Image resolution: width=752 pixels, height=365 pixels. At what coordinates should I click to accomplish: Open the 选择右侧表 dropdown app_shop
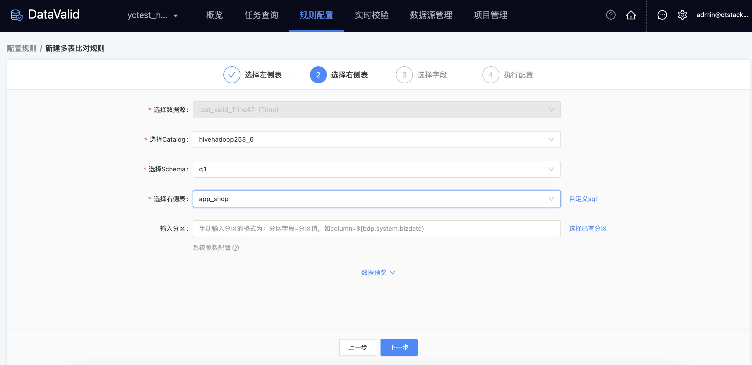click(x=377, y=199)
